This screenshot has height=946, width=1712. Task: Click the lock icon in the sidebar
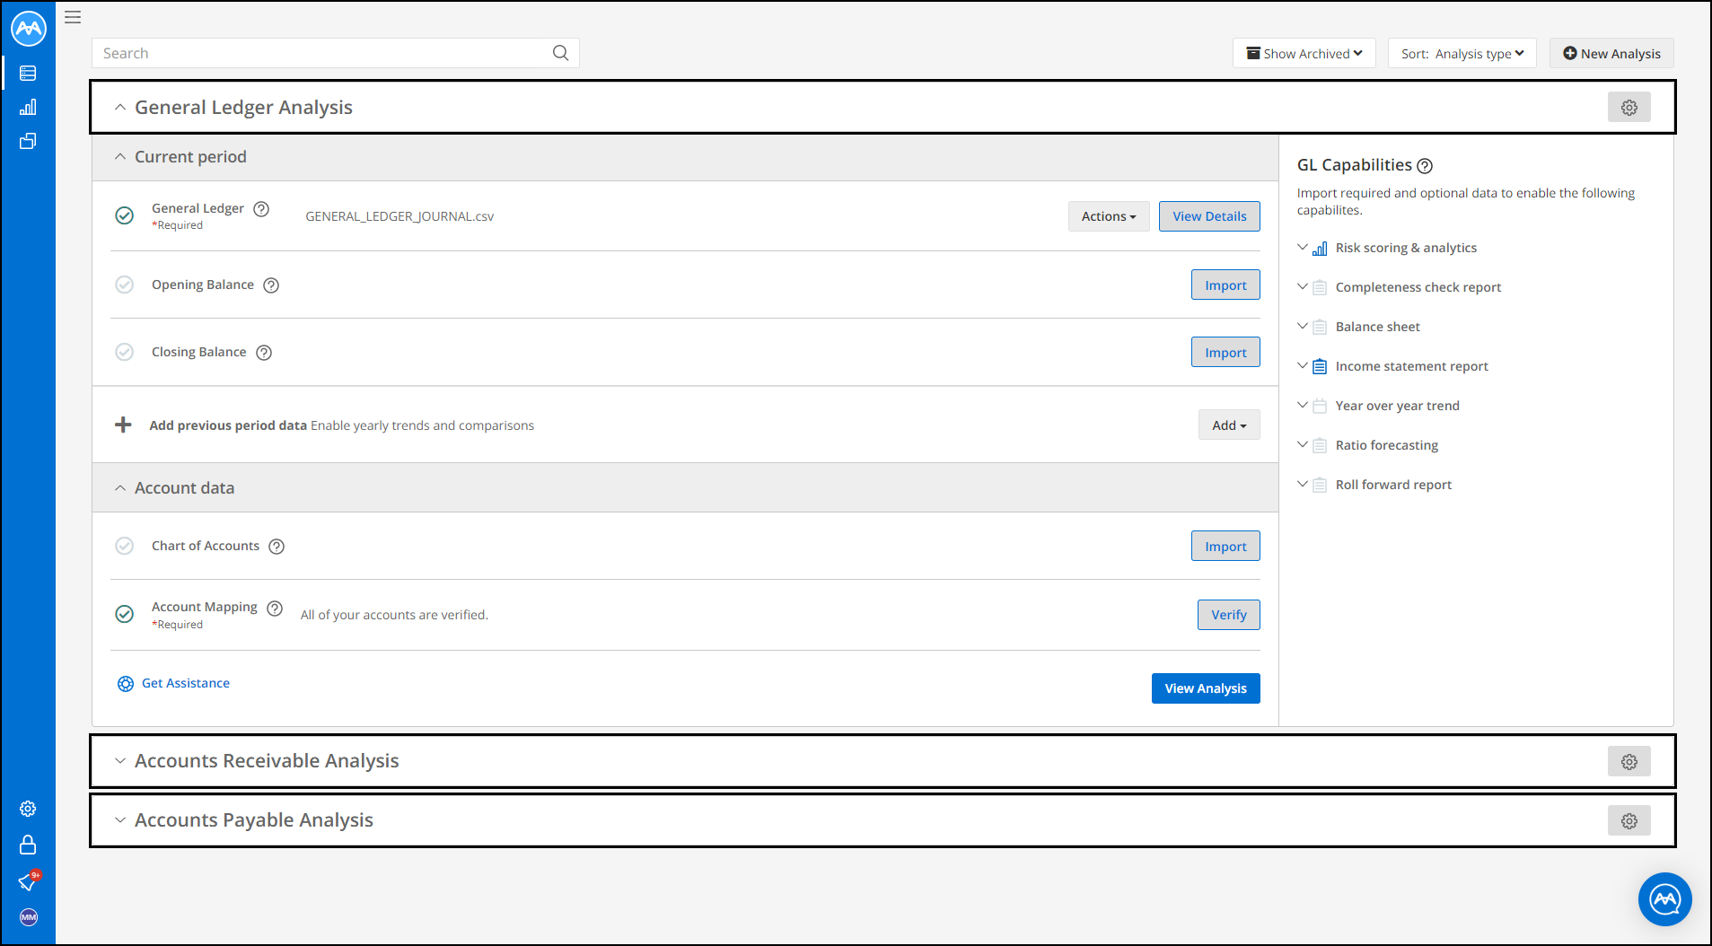tap(28, 845)
